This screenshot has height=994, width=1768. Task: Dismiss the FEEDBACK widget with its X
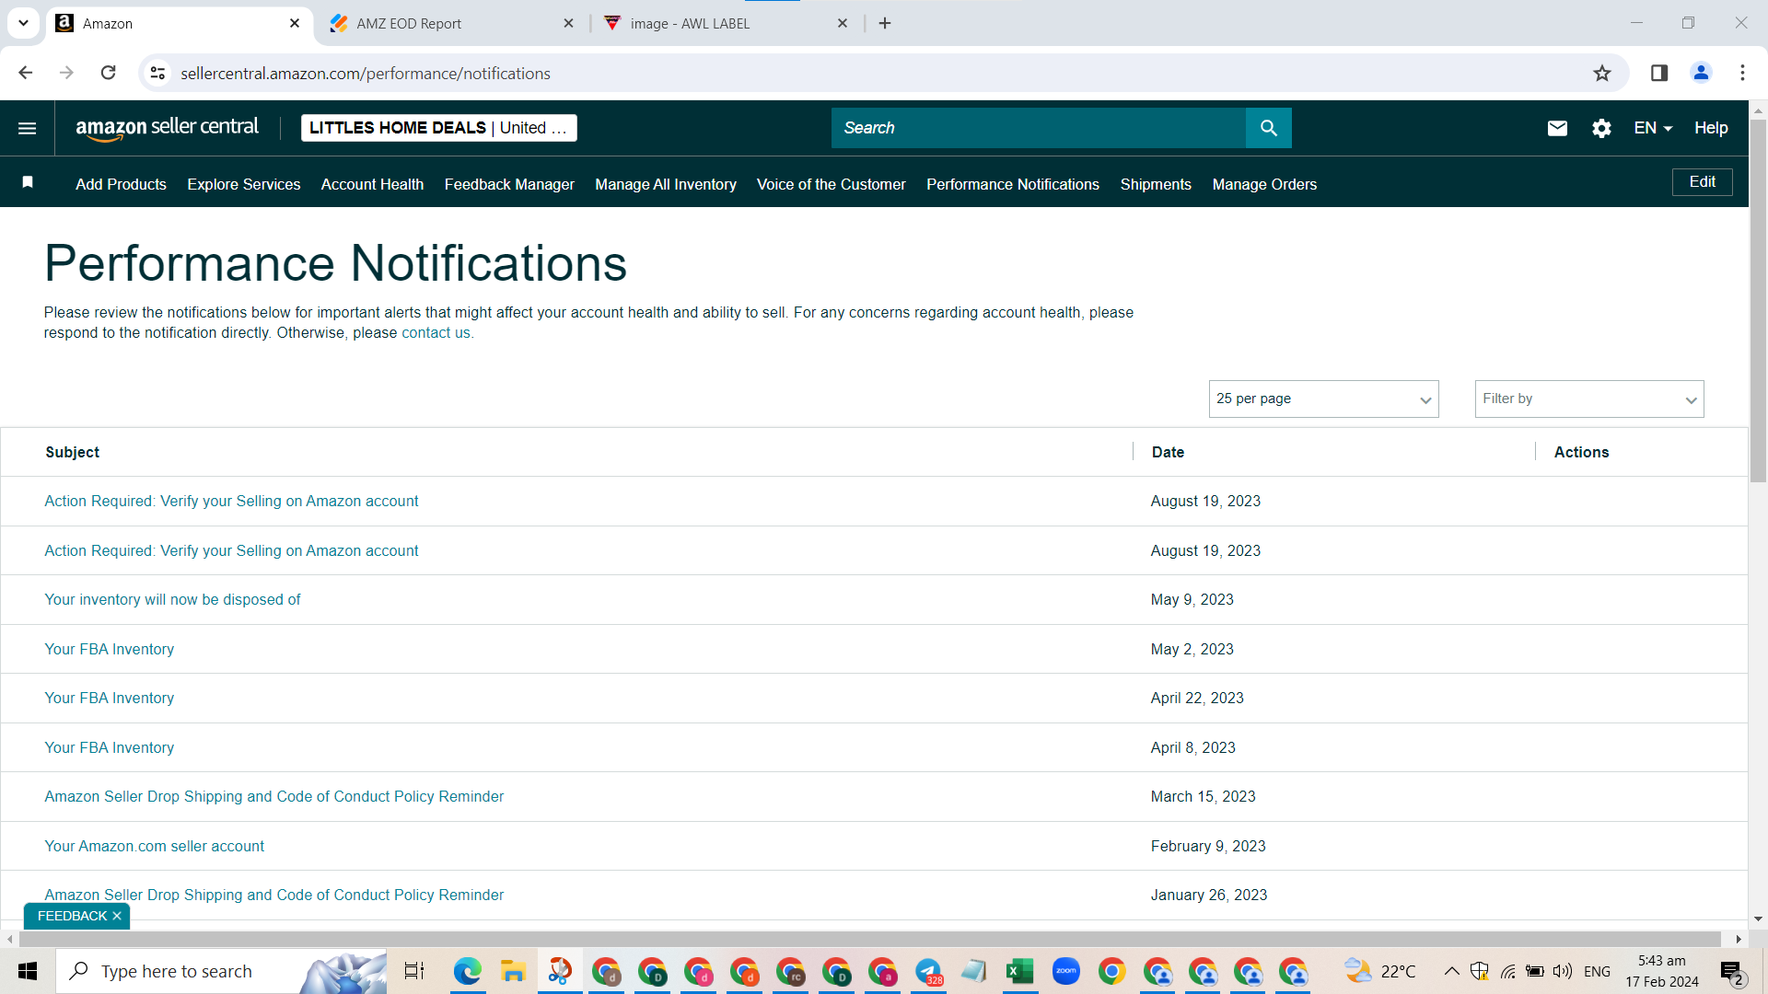pyautogui.click(x=117, y=916)
